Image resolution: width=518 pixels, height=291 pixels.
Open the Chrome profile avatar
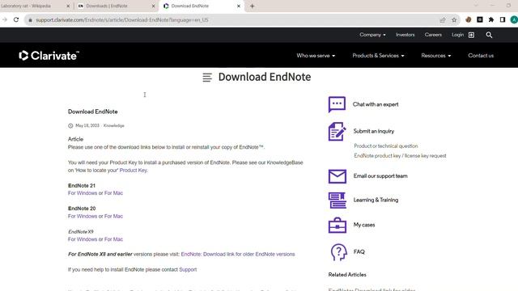(x=514, y=19)
